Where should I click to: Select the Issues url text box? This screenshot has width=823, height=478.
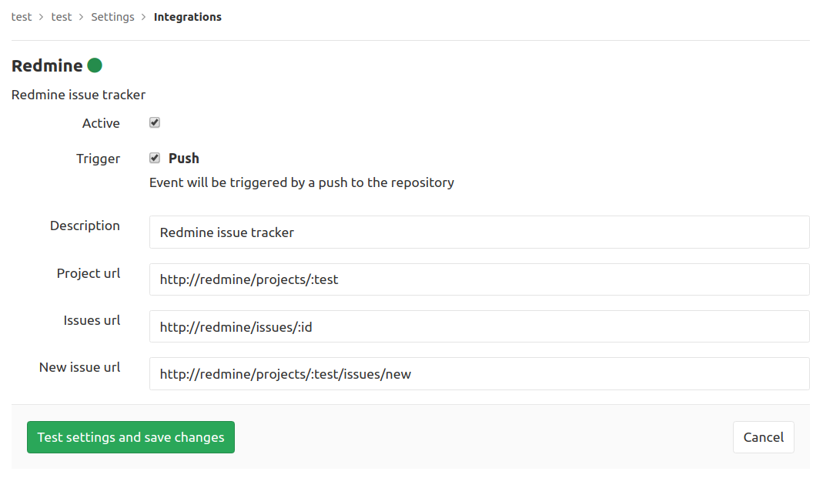tap(479, 326)
